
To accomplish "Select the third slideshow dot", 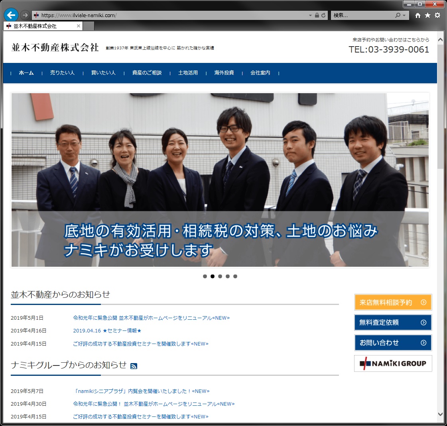I will (220, 276).
